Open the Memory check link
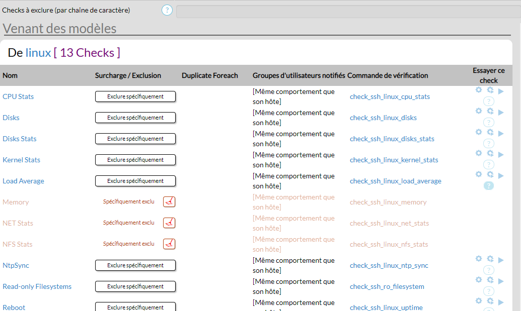Screen dimensions: 521x311 click(x=16, y=202)
